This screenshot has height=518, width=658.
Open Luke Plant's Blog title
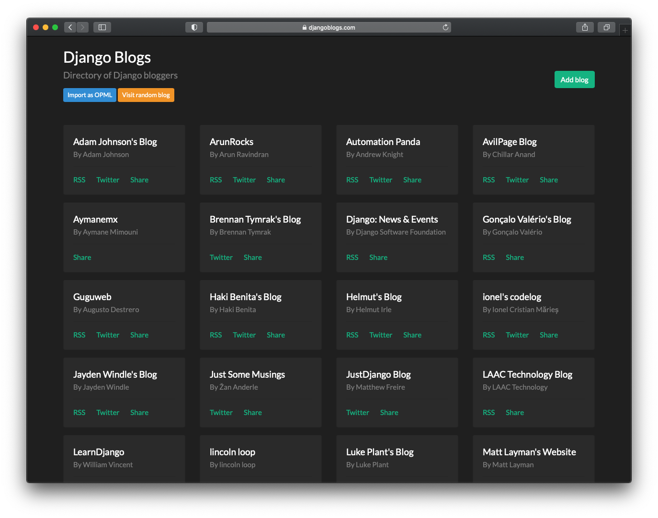pyautogui.click(x=380, y=452)
